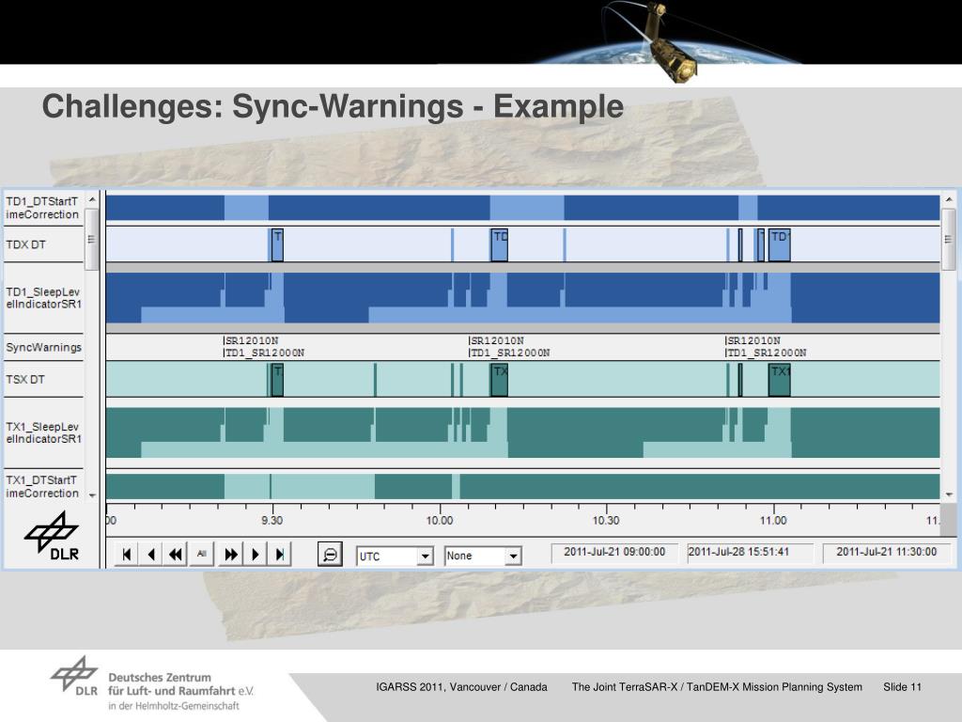Viewport: 962px width, 722px height.
Task: Click the TSX DT data take near 9.30
Action: pyautogui.click(x=277, y=380)
